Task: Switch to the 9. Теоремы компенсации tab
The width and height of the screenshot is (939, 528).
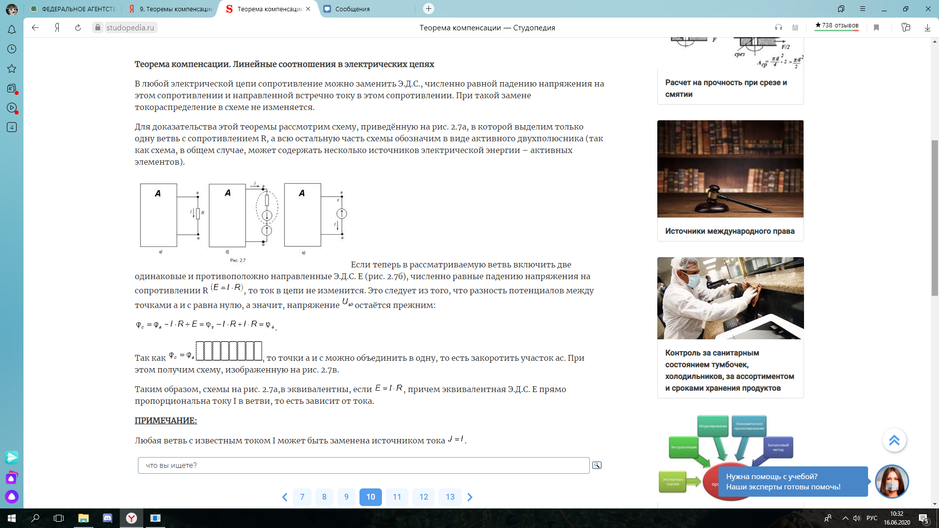Action: click(171, 9)
